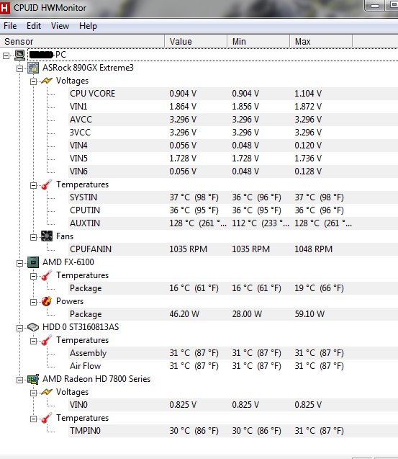
Task: Select the VIN5 voltage row
Action: [x=233, y=159]
